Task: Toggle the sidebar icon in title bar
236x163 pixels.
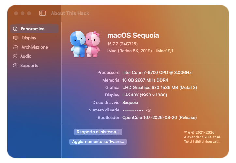Action: (42, 13)
